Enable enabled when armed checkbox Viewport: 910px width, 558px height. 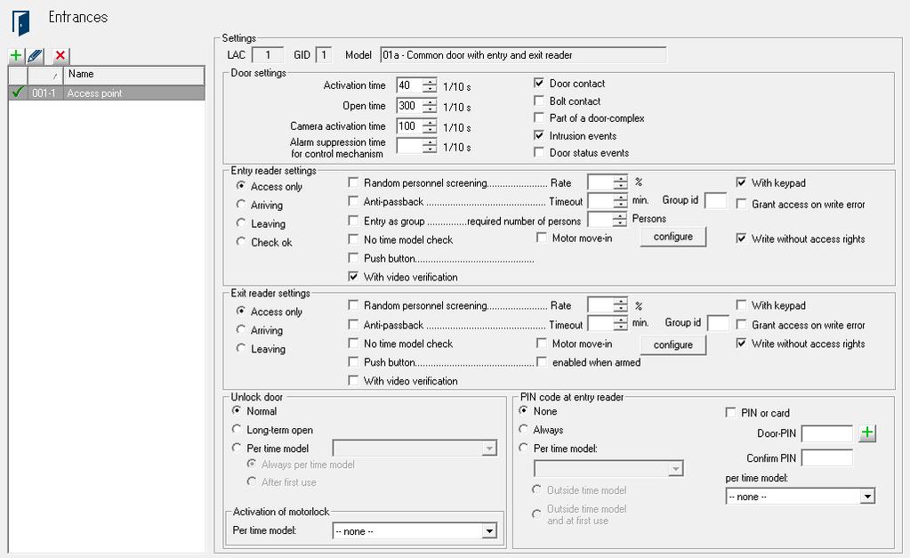click(x=542, y=361)
